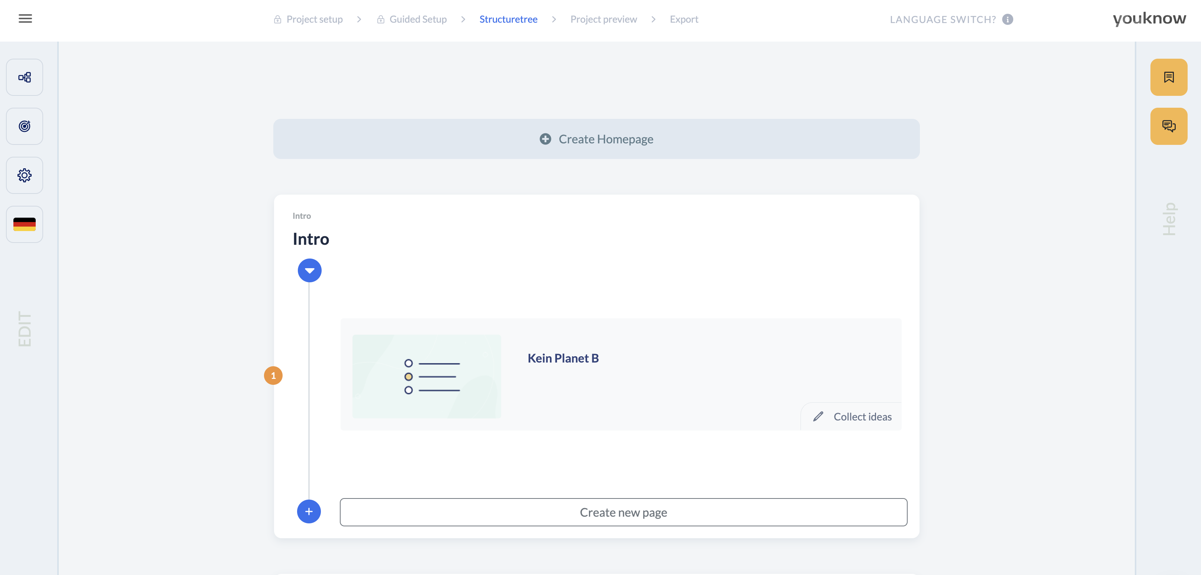Click the Create new page button
Viewport: 1201px width, 575px height.
tap(623, 512)
